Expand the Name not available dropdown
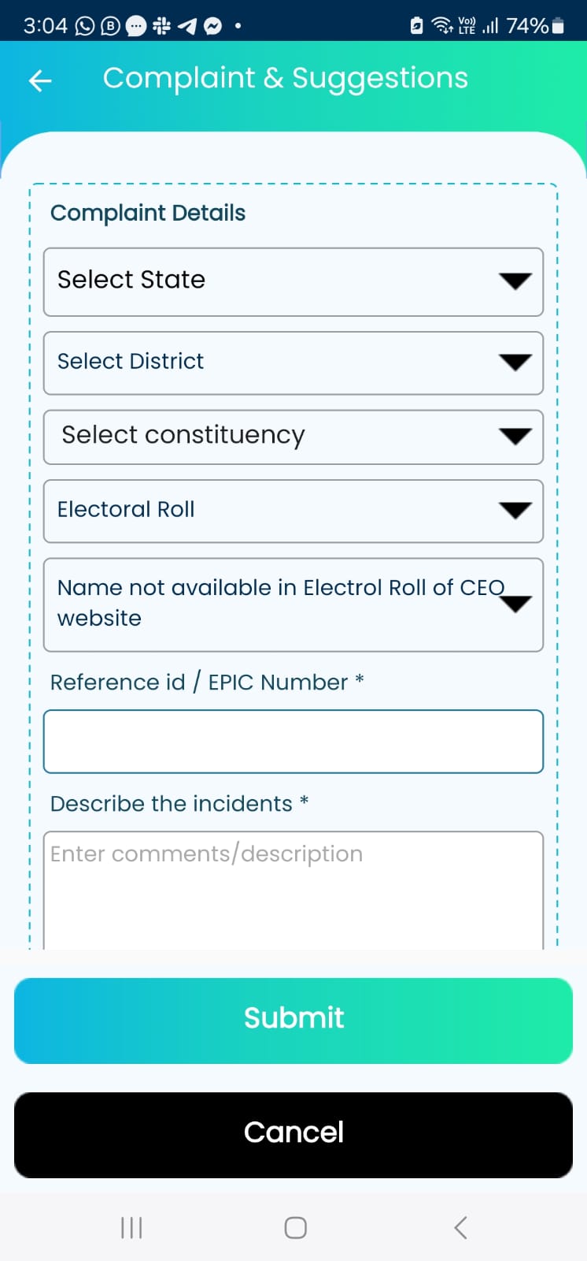Screen dimensions: 587x1261 pyautogui.click(x=293, y=604)
